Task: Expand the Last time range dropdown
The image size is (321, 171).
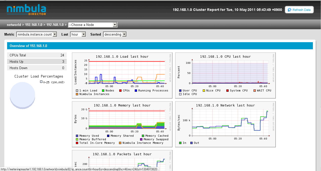Action: 78,34
